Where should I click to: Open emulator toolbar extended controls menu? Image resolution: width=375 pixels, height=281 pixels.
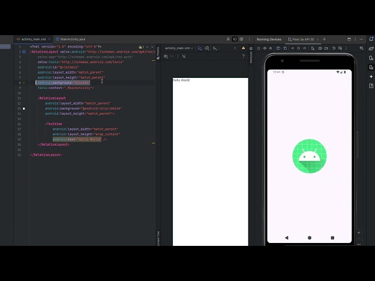(x=346, y=48)
